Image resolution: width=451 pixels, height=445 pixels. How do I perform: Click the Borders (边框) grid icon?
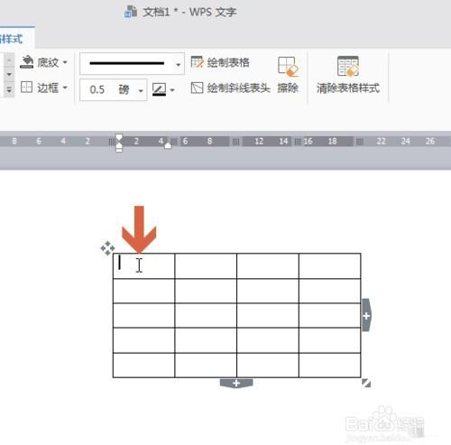[x=26, y=88]
